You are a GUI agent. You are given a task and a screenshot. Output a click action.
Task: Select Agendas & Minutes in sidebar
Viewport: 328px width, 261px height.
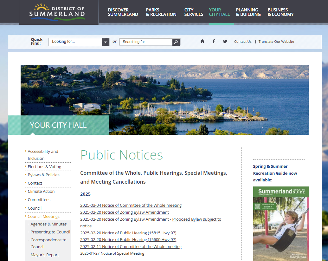point(48,224)
